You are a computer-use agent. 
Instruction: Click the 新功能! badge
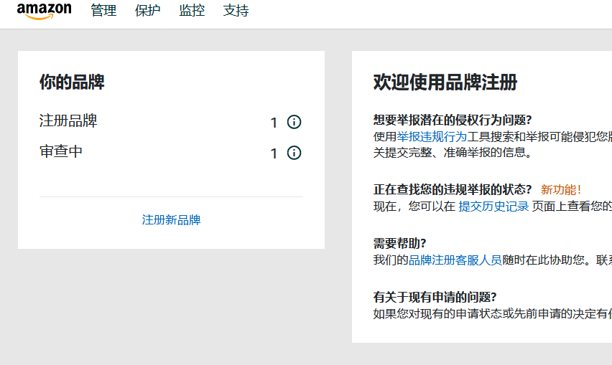point(561,190)
